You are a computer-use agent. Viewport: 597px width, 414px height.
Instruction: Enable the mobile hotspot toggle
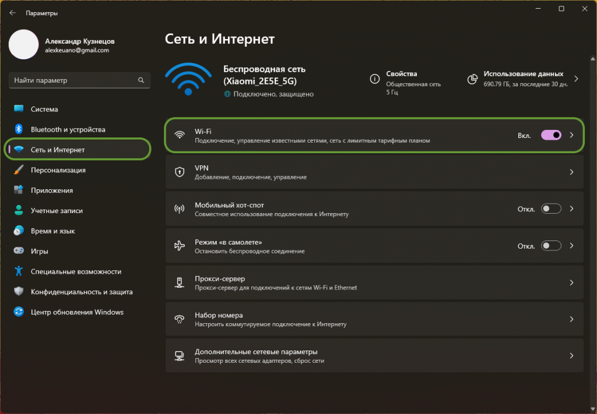point(551,209)
